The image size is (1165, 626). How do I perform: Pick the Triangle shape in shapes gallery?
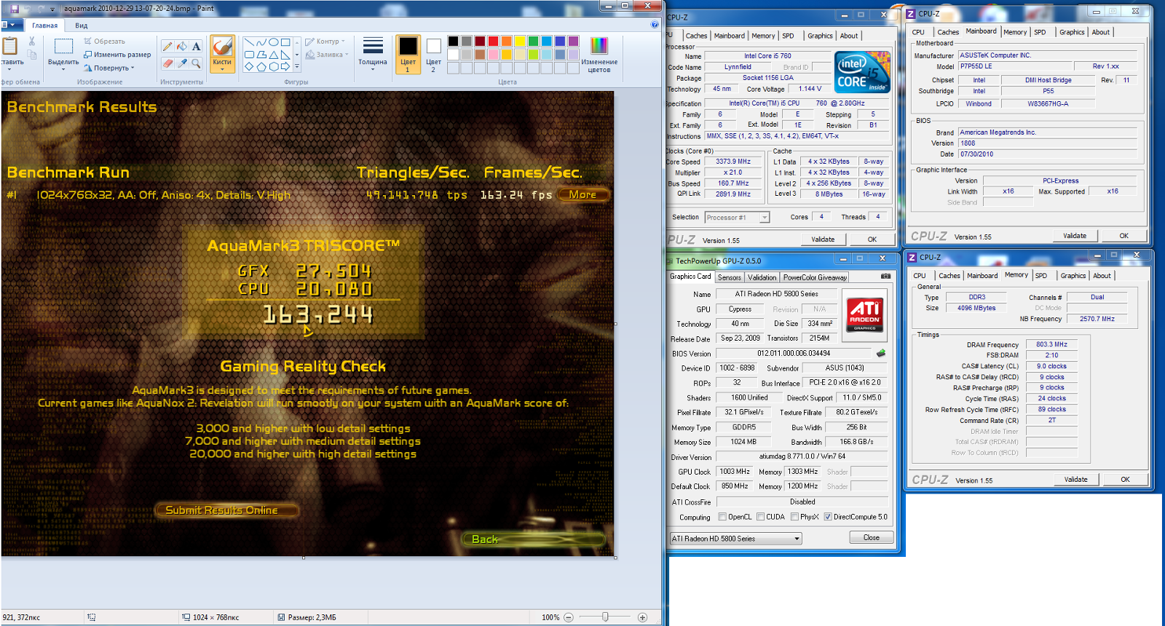coord(274,55)
